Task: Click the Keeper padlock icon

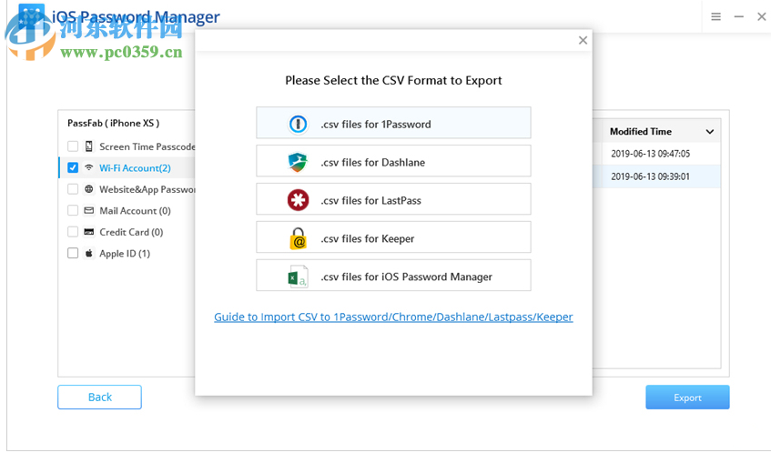Action: [298, 238]
